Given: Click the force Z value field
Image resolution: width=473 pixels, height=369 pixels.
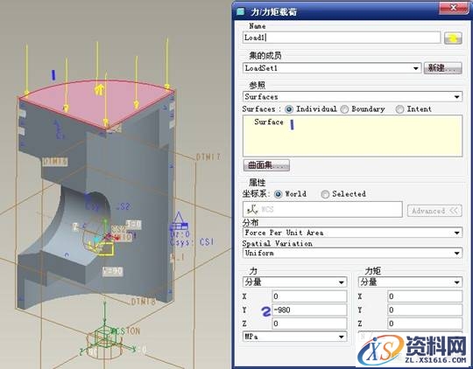Looking at the screenshot, I should pyautogui.click(x=309, y=324).
